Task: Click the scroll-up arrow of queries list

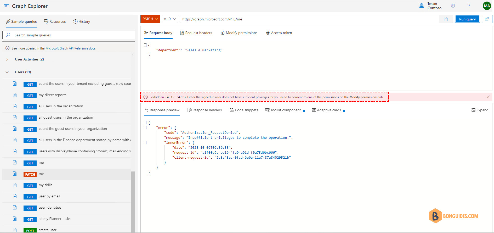Action: pyautogui.click(x=133, y=55)
